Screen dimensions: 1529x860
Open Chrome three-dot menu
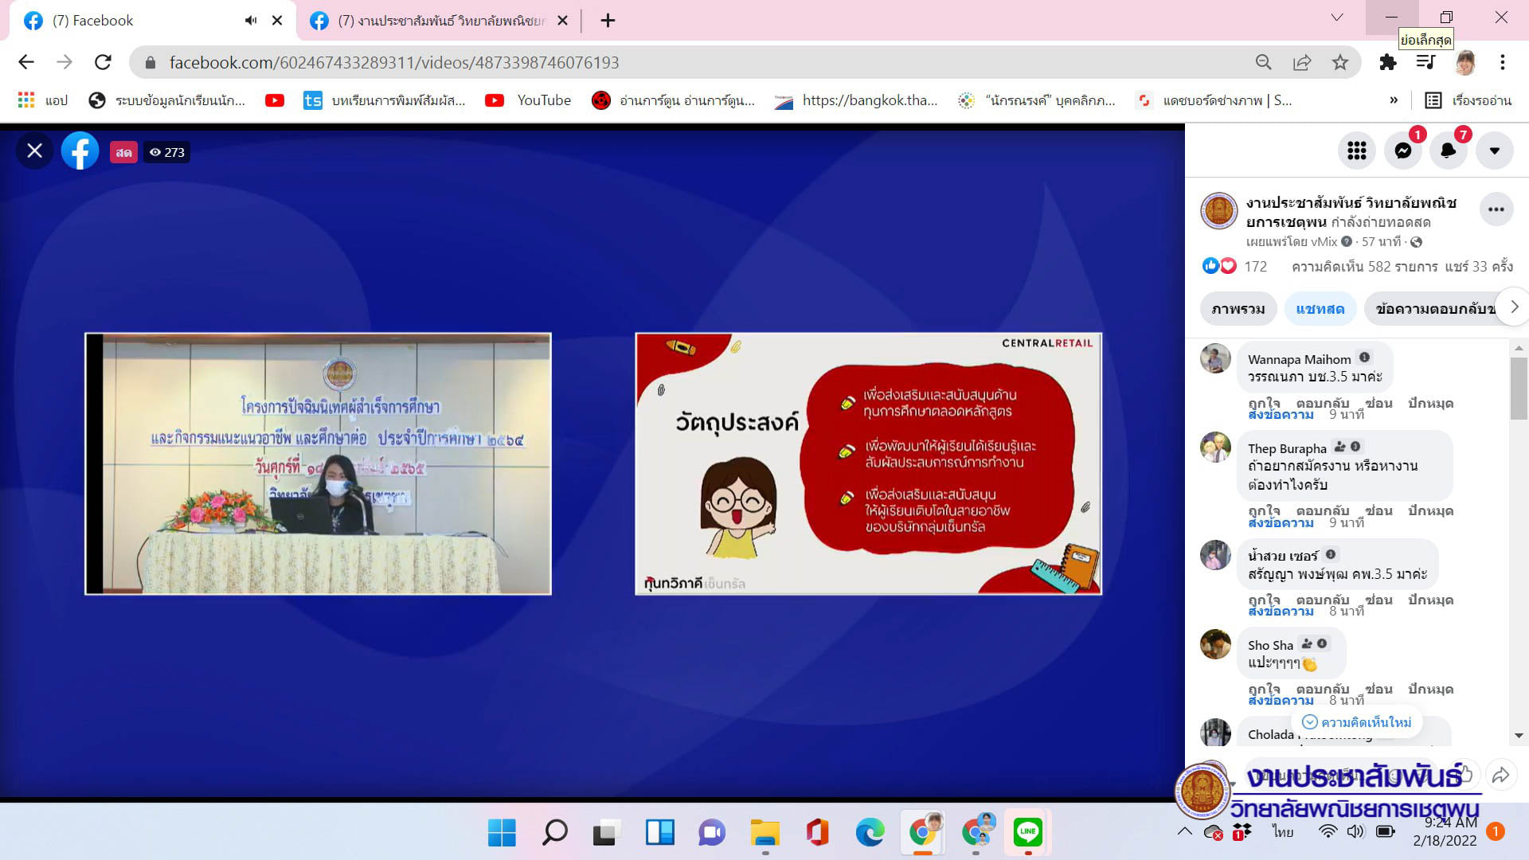pos(1503,62)
